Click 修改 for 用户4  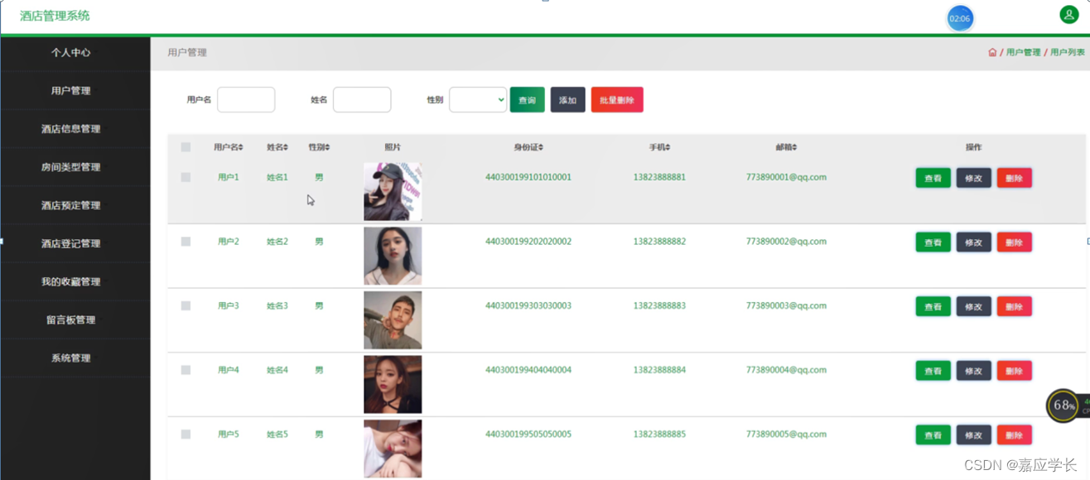pos(973,371)
